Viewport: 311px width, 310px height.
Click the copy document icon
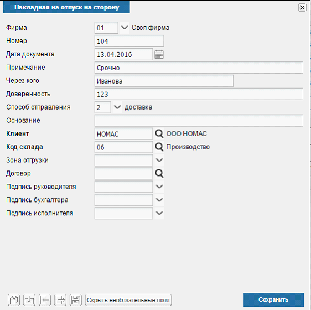(x=14, y=299)
